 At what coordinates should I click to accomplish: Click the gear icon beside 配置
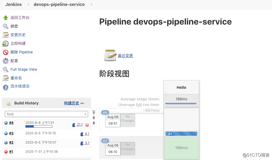point(6,61)
